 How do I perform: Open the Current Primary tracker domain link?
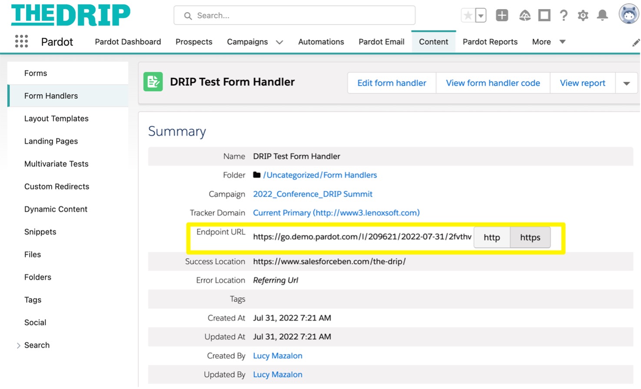[x=336, y=213]
